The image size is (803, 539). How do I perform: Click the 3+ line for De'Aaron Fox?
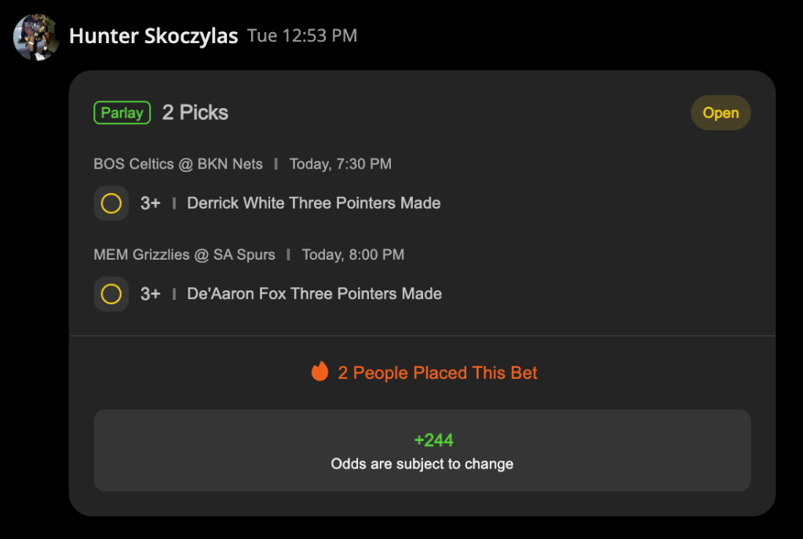pyautogui.click(x=151, y=293)
